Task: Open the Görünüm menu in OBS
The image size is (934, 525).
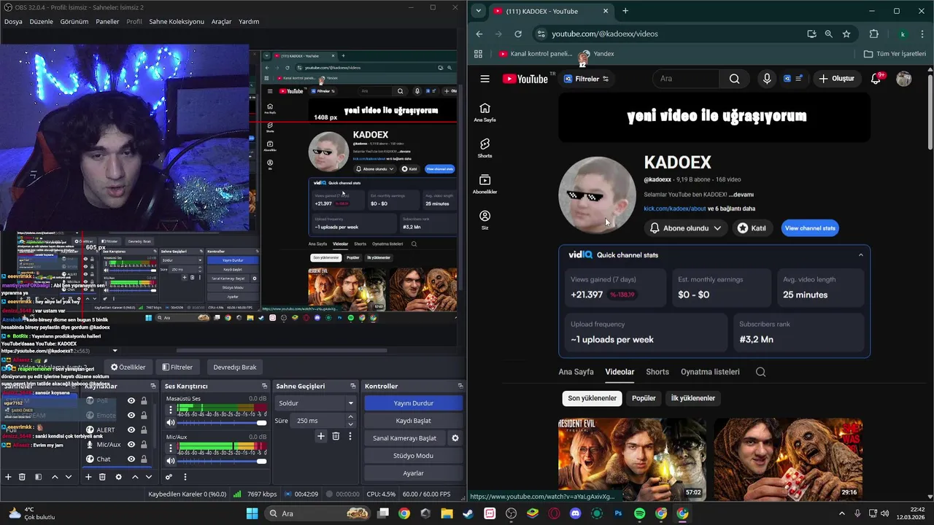Action: [74, 22]
